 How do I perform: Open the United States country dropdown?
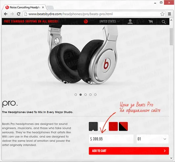pyautogui.click(x=109, y=21)
